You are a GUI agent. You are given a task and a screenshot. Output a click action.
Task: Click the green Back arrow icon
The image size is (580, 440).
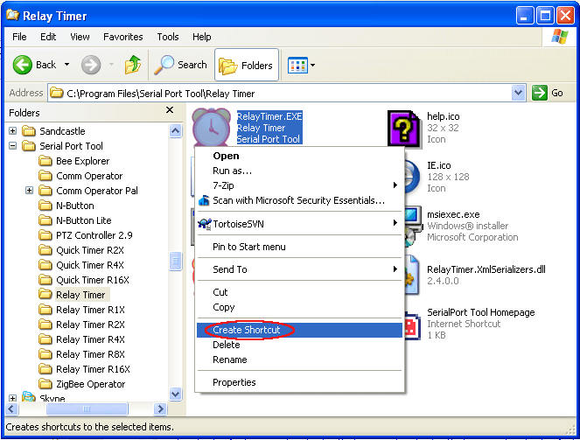click(23, 65)
